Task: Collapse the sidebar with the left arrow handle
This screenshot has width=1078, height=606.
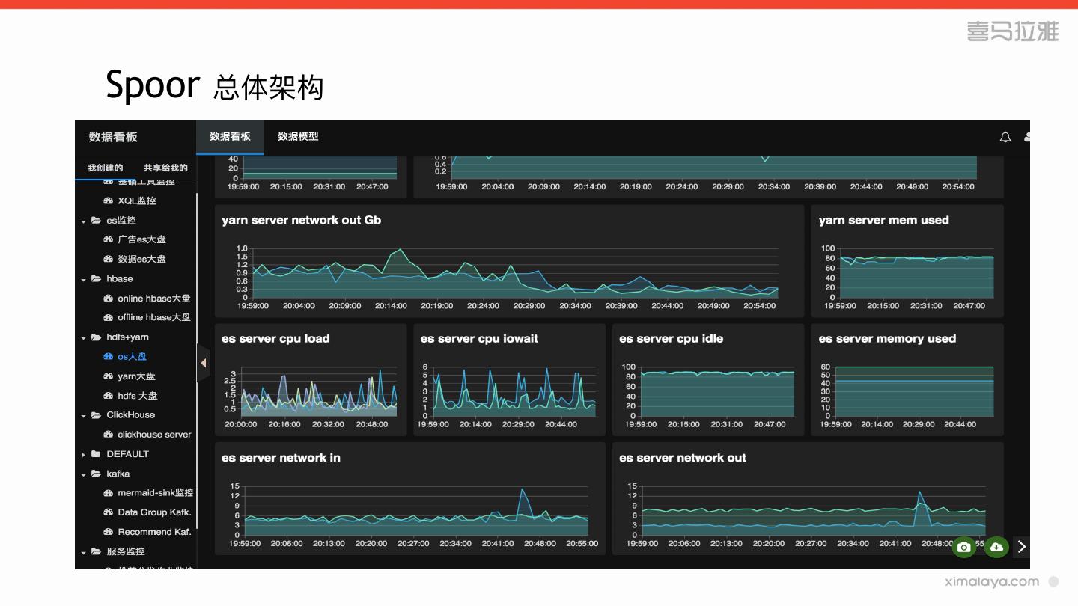Action: (203, 363)
